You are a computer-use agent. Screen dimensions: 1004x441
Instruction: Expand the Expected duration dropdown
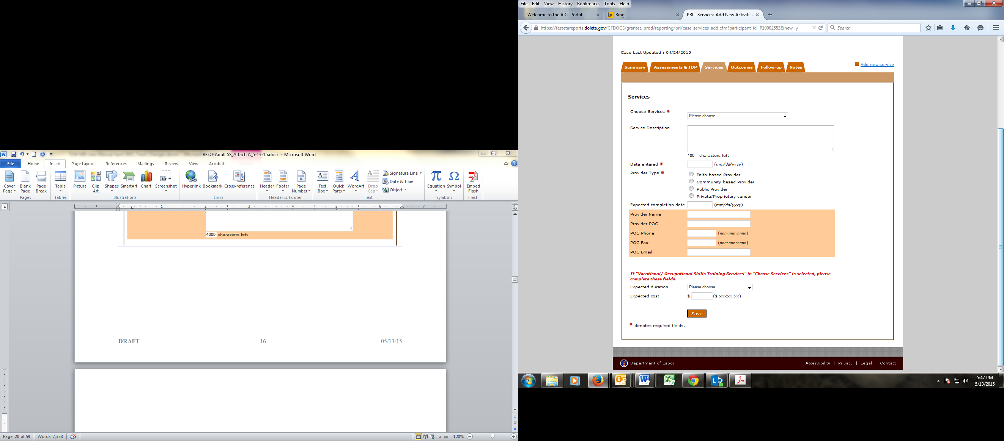pos(719,287)
